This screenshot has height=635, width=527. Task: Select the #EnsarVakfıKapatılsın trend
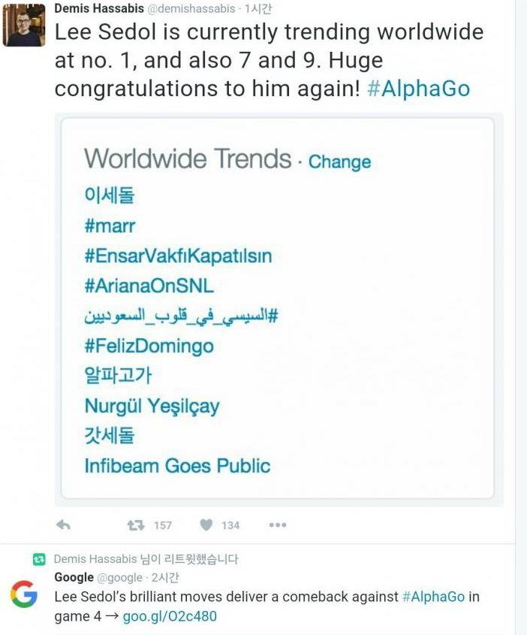point(178,256)
